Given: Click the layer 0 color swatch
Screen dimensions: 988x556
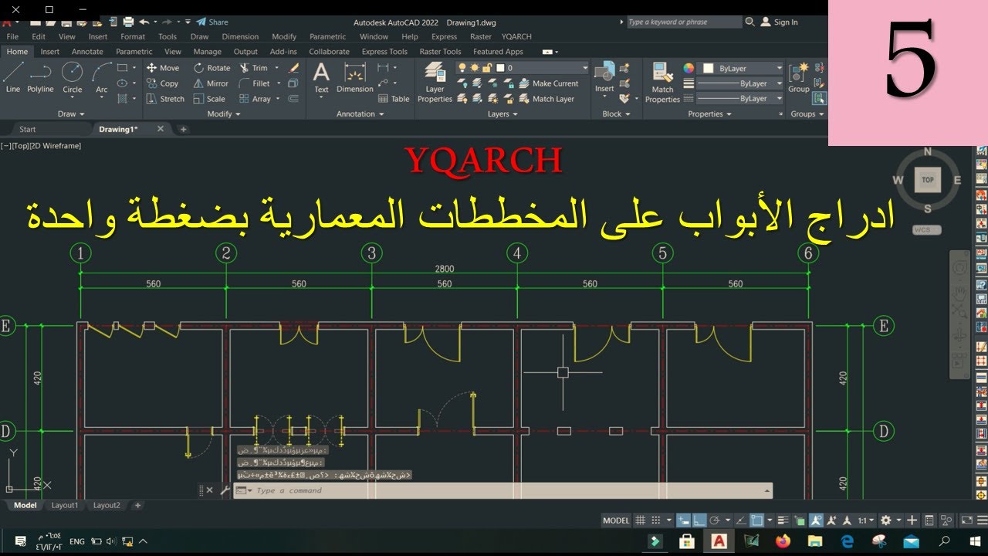Looking at the screenshot, I should (x=499, y=68).
